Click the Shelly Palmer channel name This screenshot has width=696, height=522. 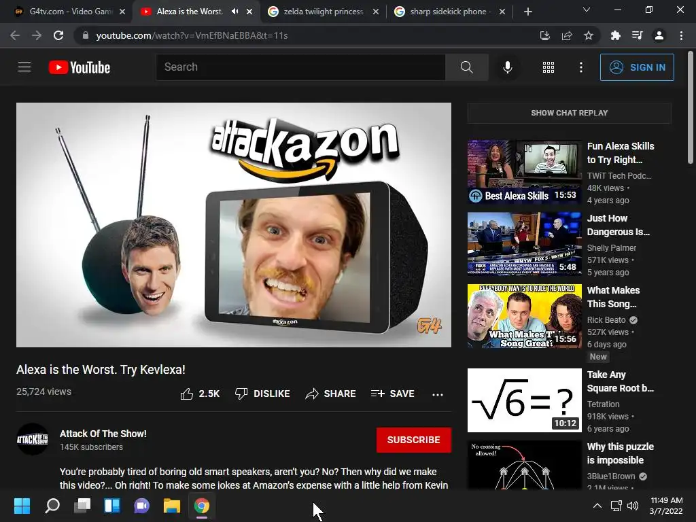point(612,247)
